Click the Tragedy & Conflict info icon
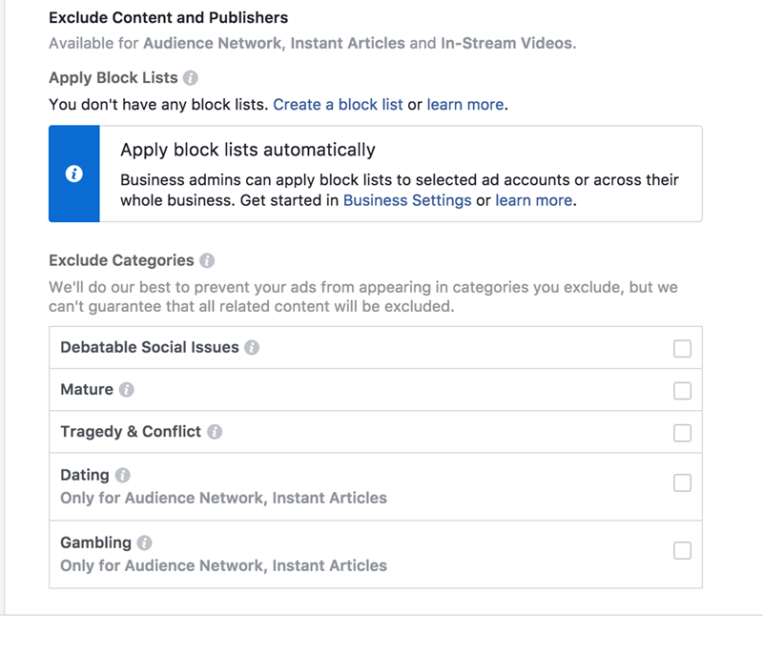The height and width of the screenshot is (654, 763). click(x=215, y=432)
